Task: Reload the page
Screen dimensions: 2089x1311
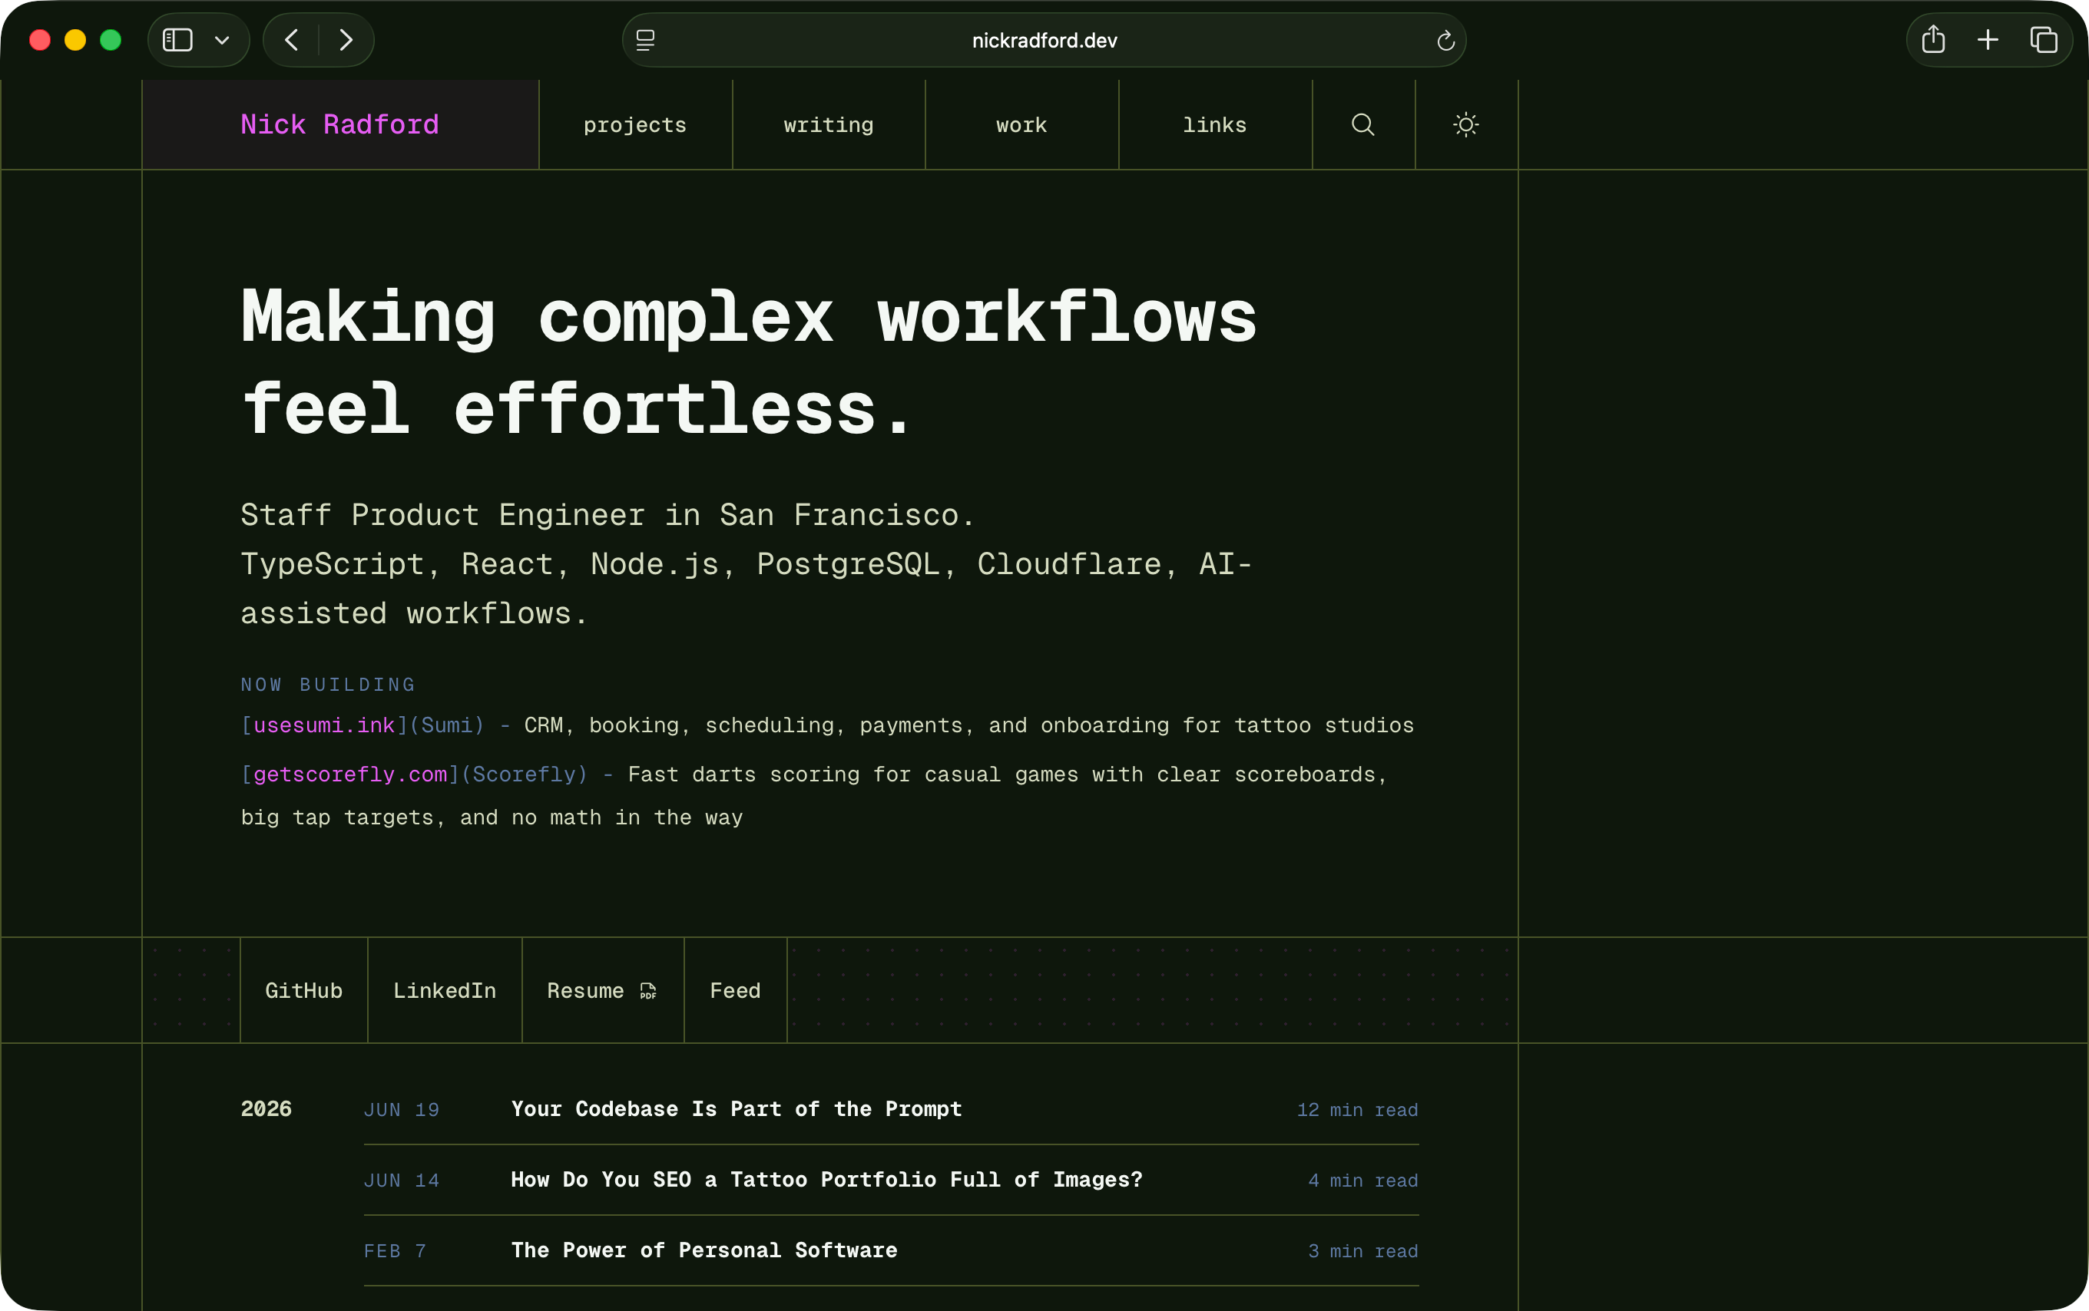Action: point(1445,40)
